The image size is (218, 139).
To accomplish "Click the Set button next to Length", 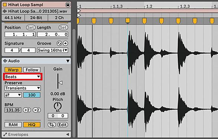I will coord(63,28).
